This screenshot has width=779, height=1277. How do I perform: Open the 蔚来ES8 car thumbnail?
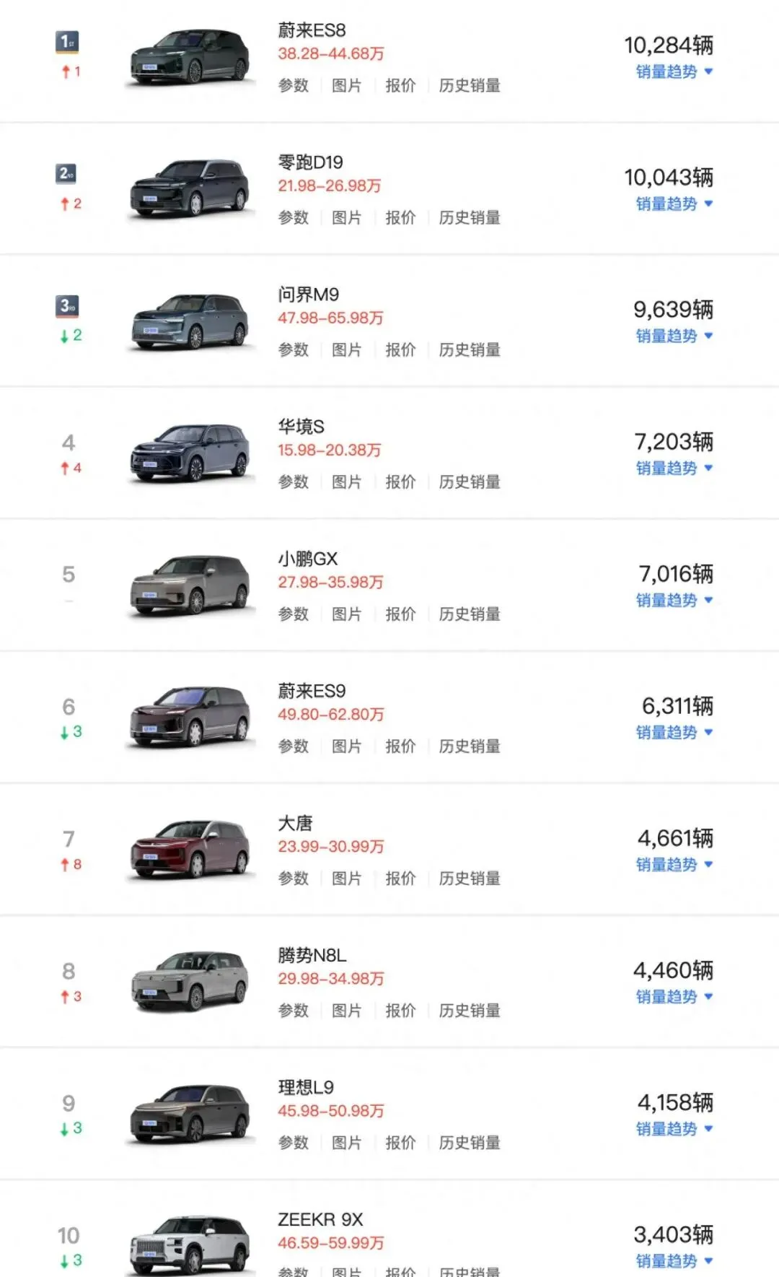[190, 57]
